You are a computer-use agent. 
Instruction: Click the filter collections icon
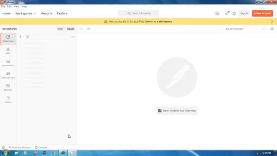click(28, 37)
